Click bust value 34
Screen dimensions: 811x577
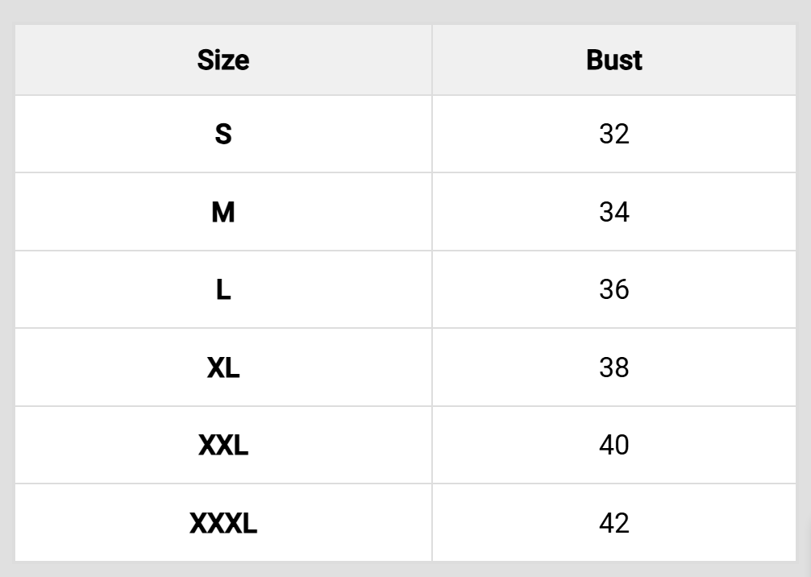(x=613, y=212)
